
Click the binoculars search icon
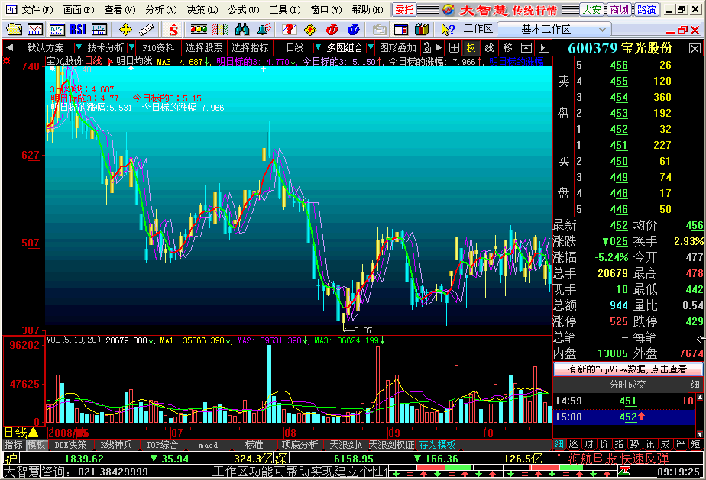pos(241,30)
